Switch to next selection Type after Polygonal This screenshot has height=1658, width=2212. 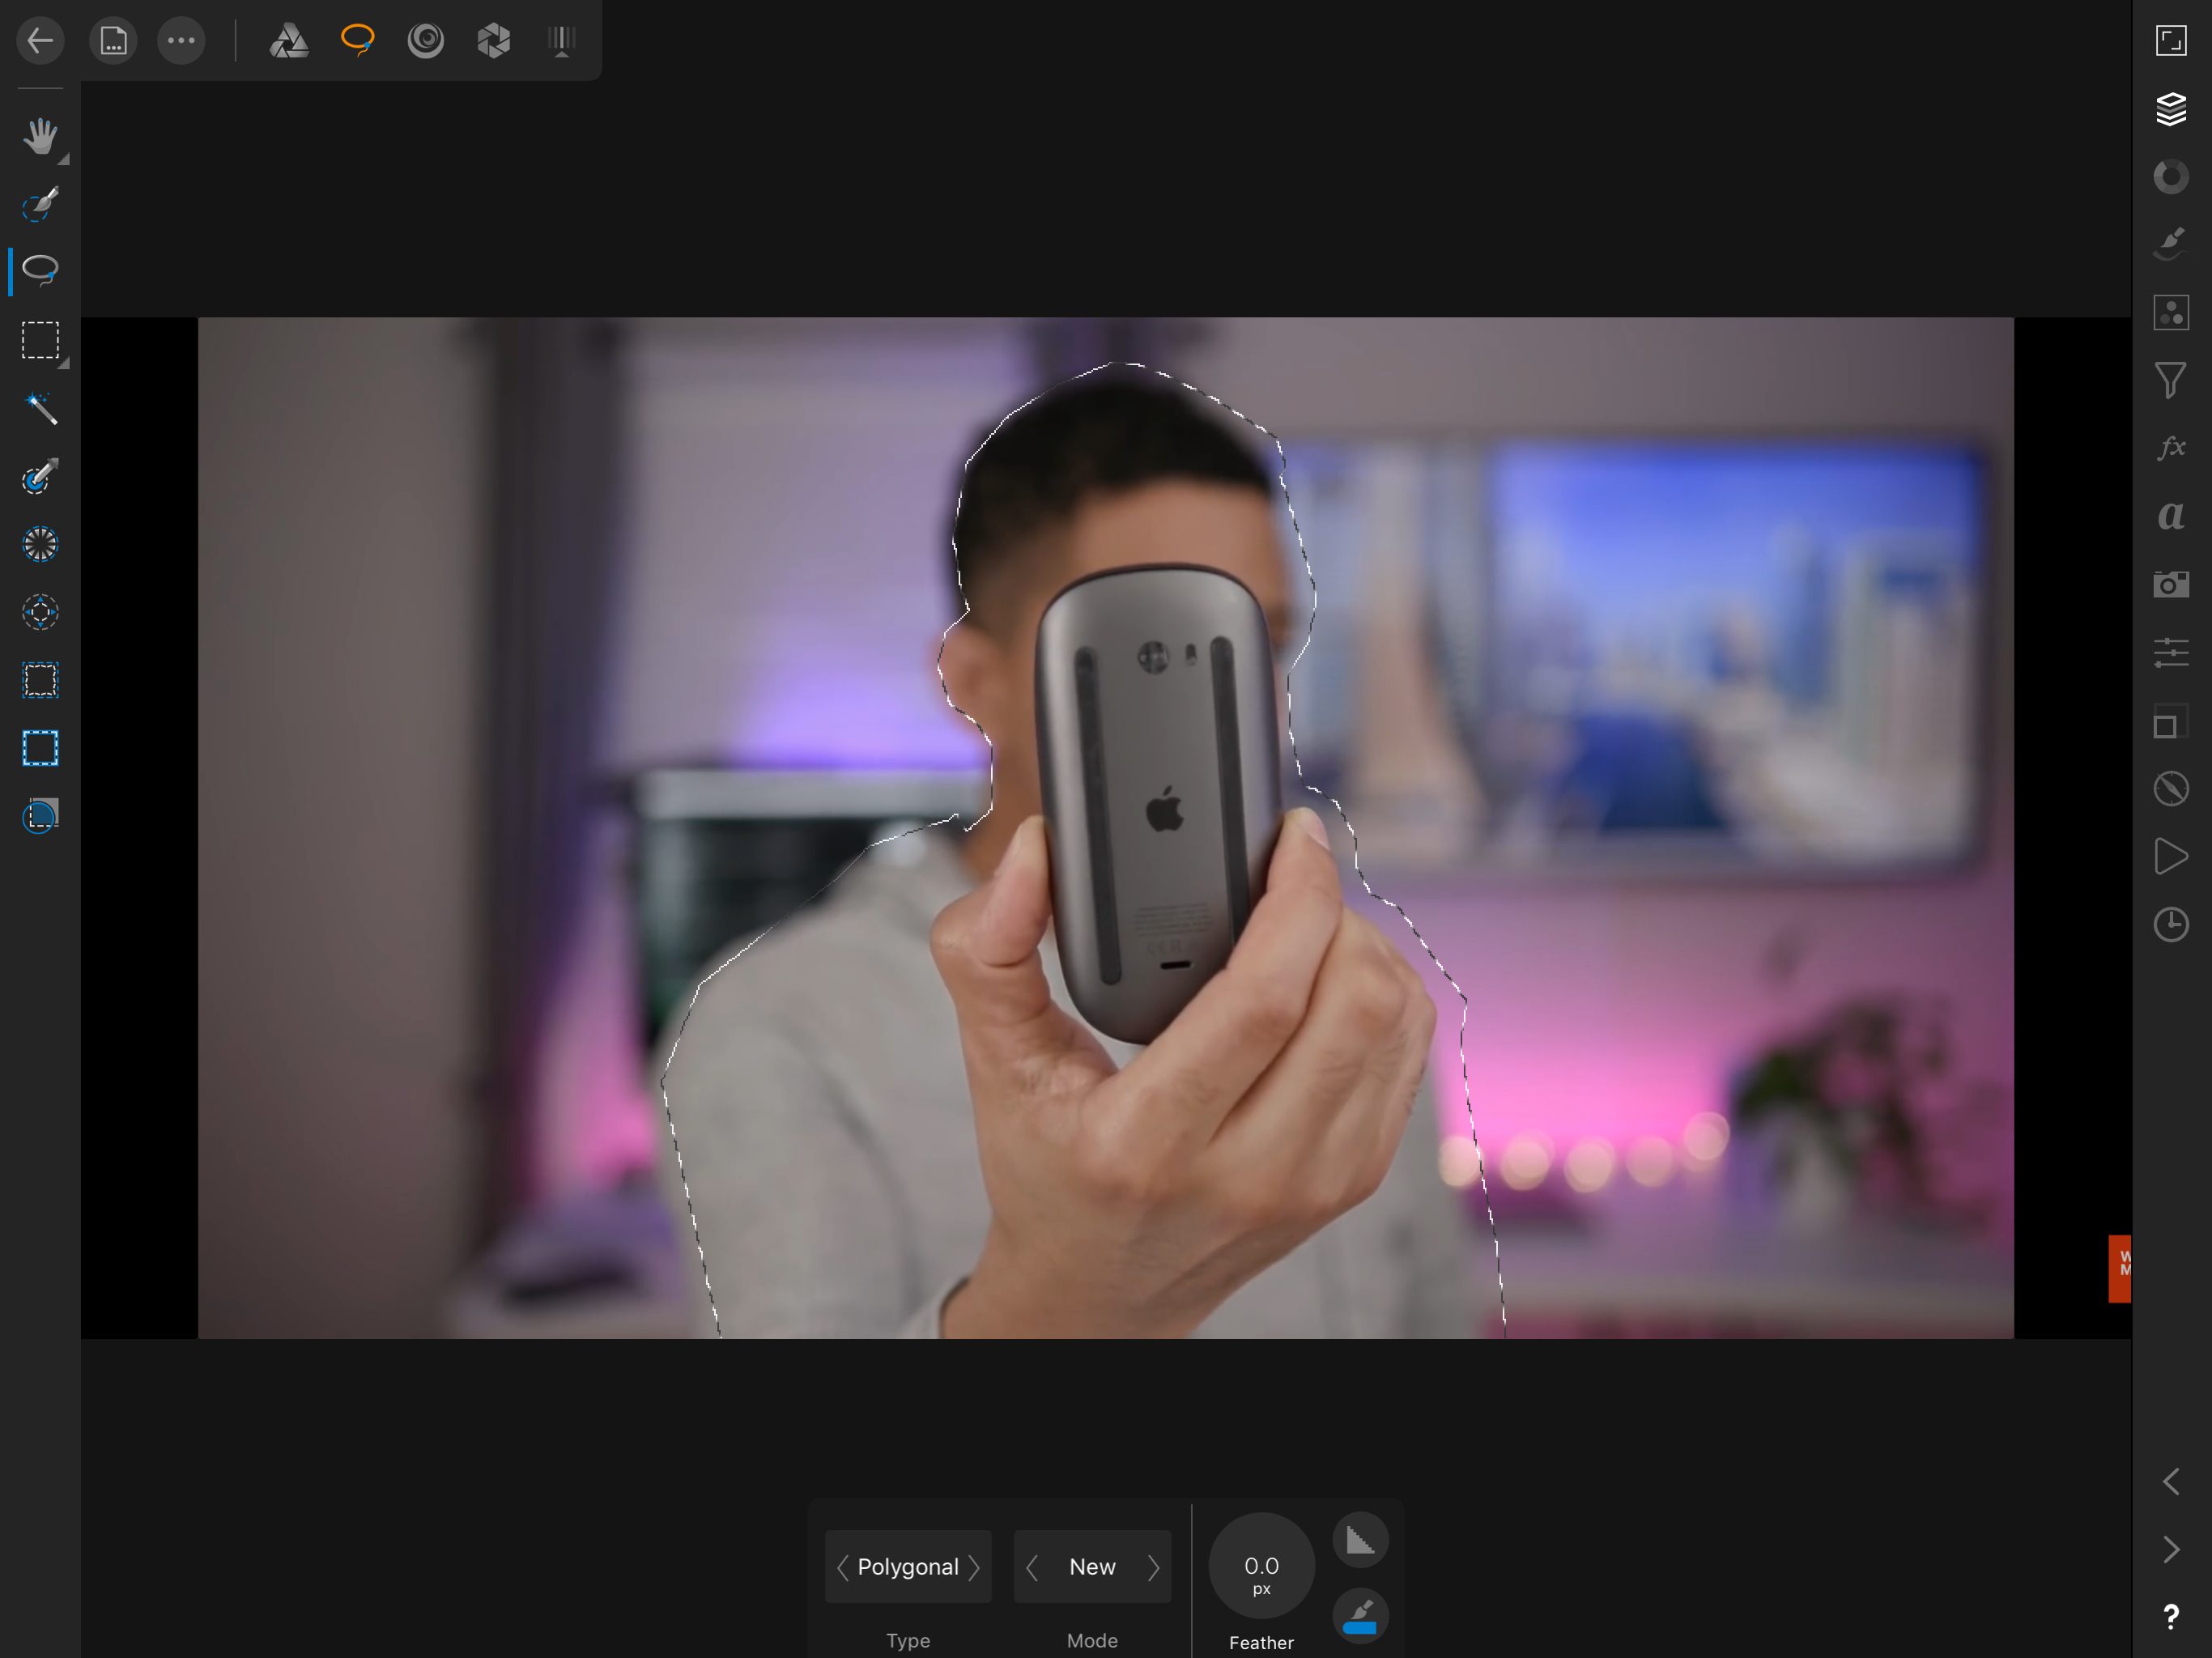pos(974,1567)
